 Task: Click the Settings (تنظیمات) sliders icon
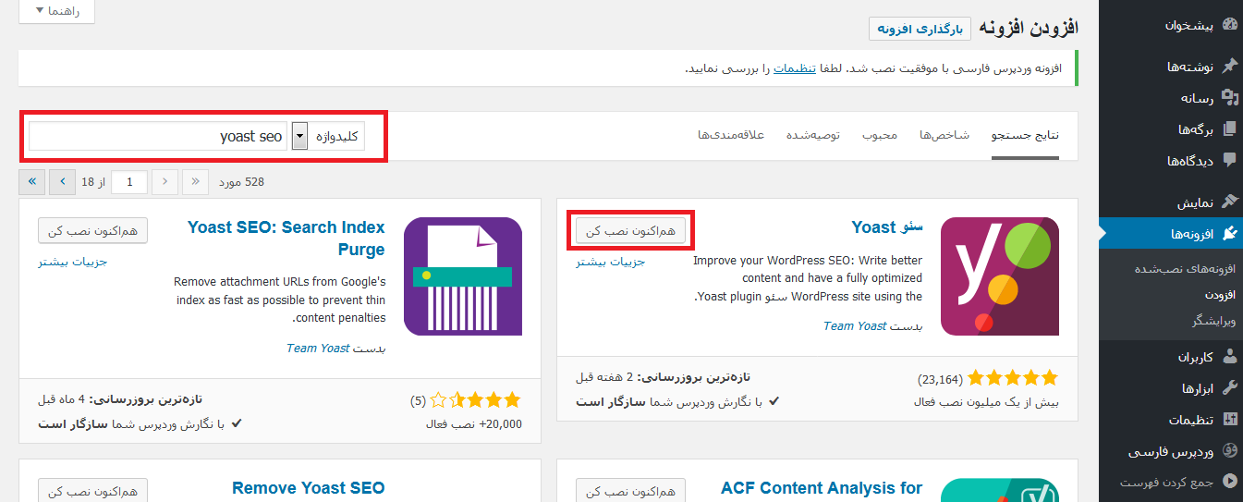coord(1229,419)
